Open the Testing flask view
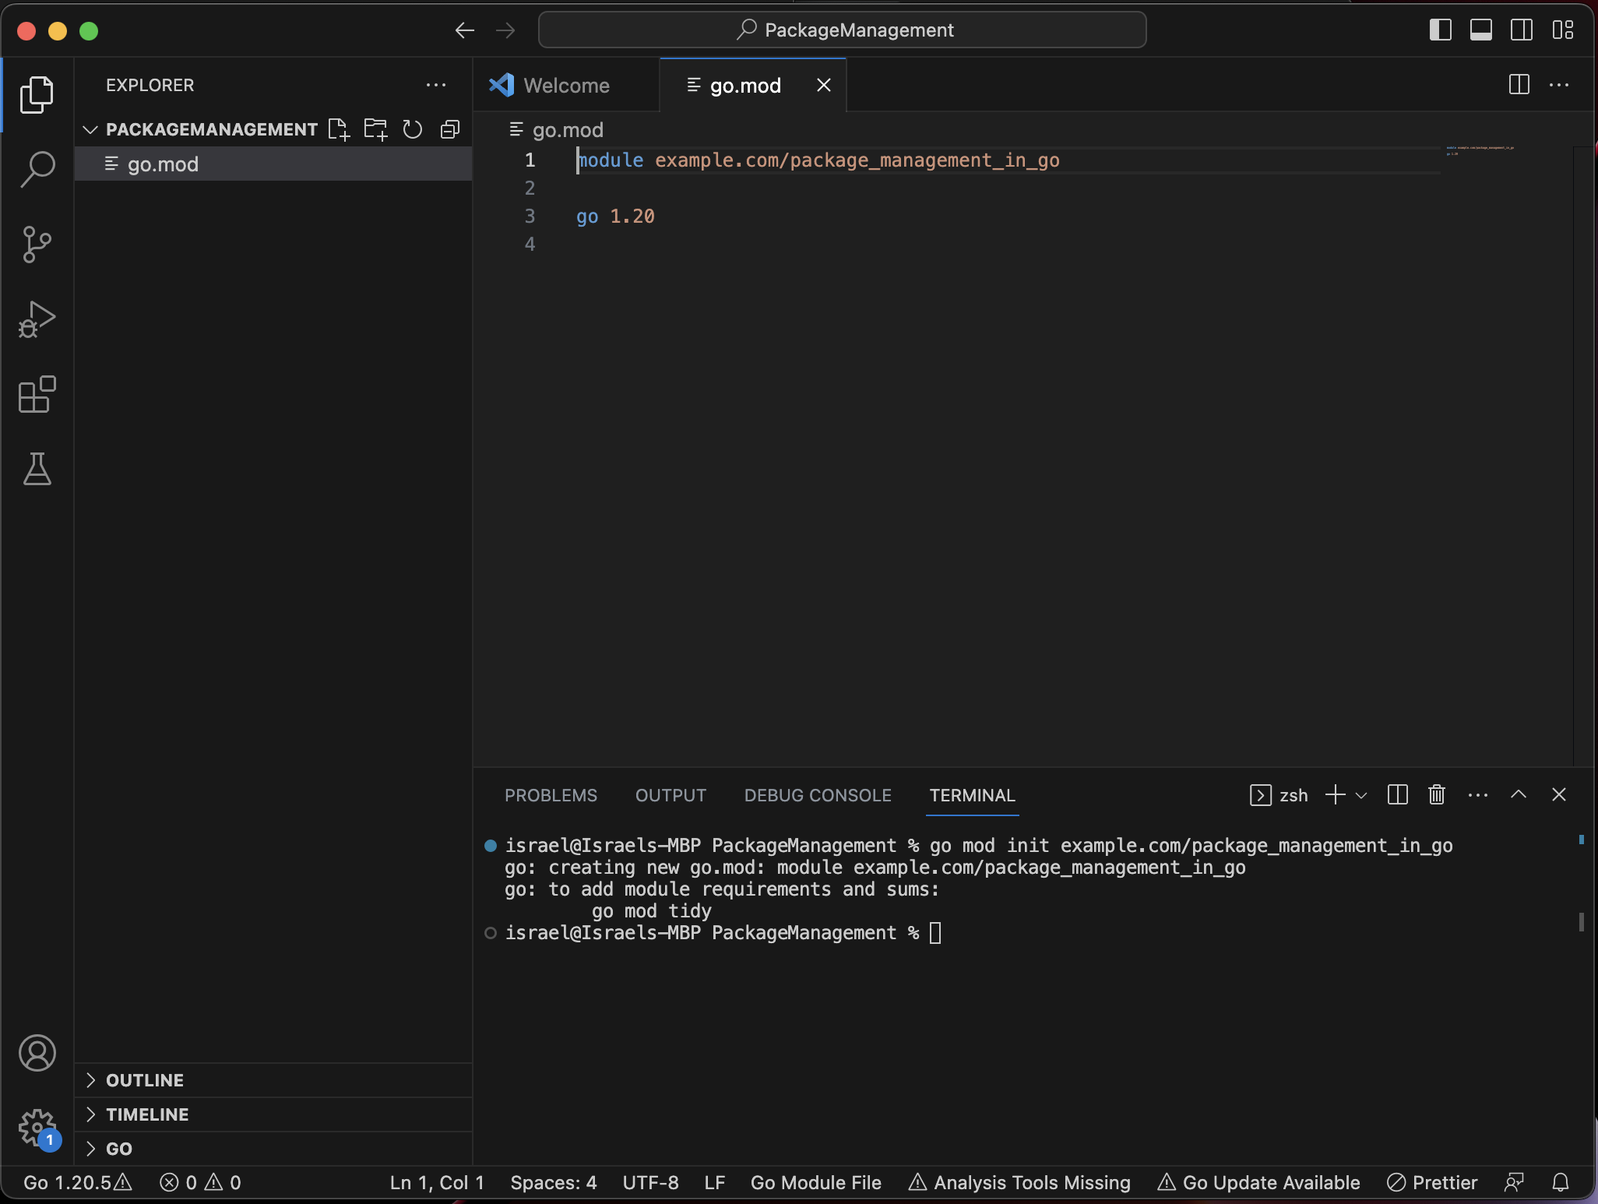 point(37,469)
